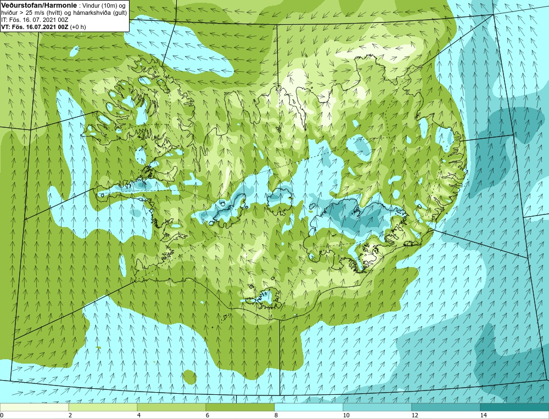This screenshot has height=419, width=549.
Task: Click the 0–2 m/s palest legend swatch
Action: point(34,407)
